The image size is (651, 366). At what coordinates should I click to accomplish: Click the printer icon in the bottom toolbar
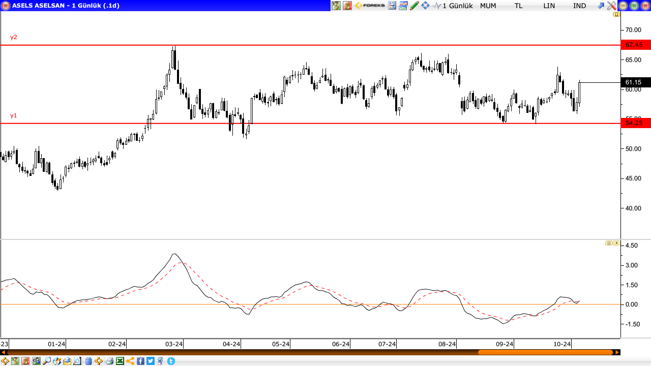(x=109, y=361)
